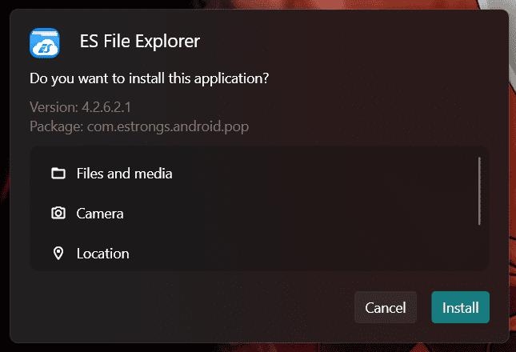This screenshot has width=516, height=352.
Task: Select the Files and media permission label
Action: pos(124,174)
